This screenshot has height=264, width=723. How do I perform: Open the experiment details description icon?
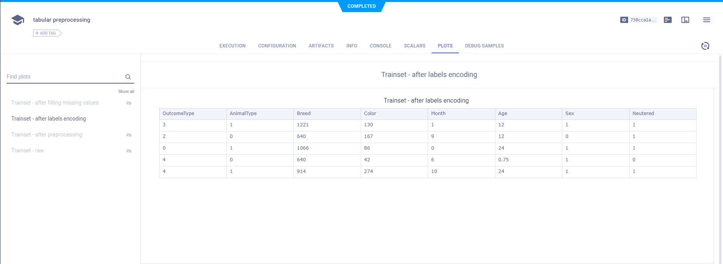[x=668, y=20]
